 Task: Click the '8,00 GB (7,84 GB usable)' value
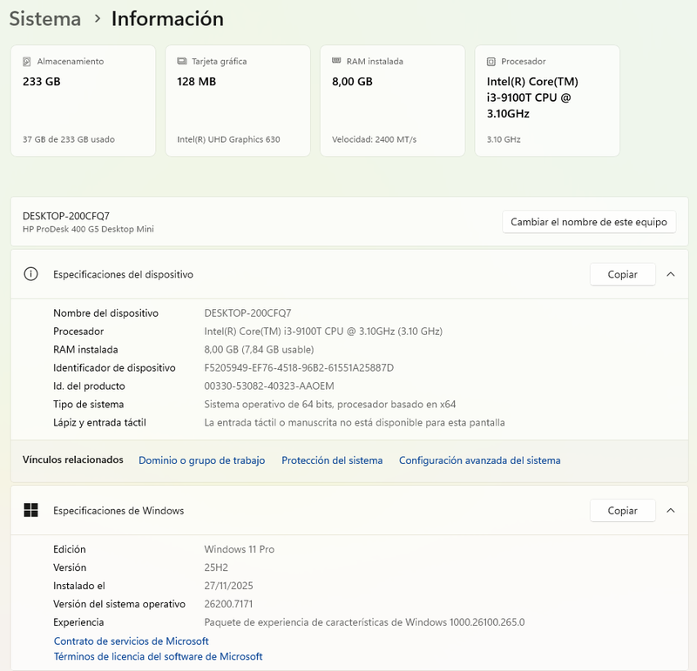259,350
